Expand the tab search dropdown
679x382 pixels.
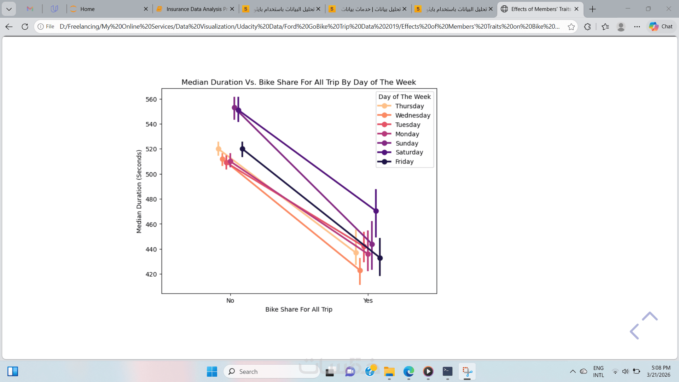[9, 9]
